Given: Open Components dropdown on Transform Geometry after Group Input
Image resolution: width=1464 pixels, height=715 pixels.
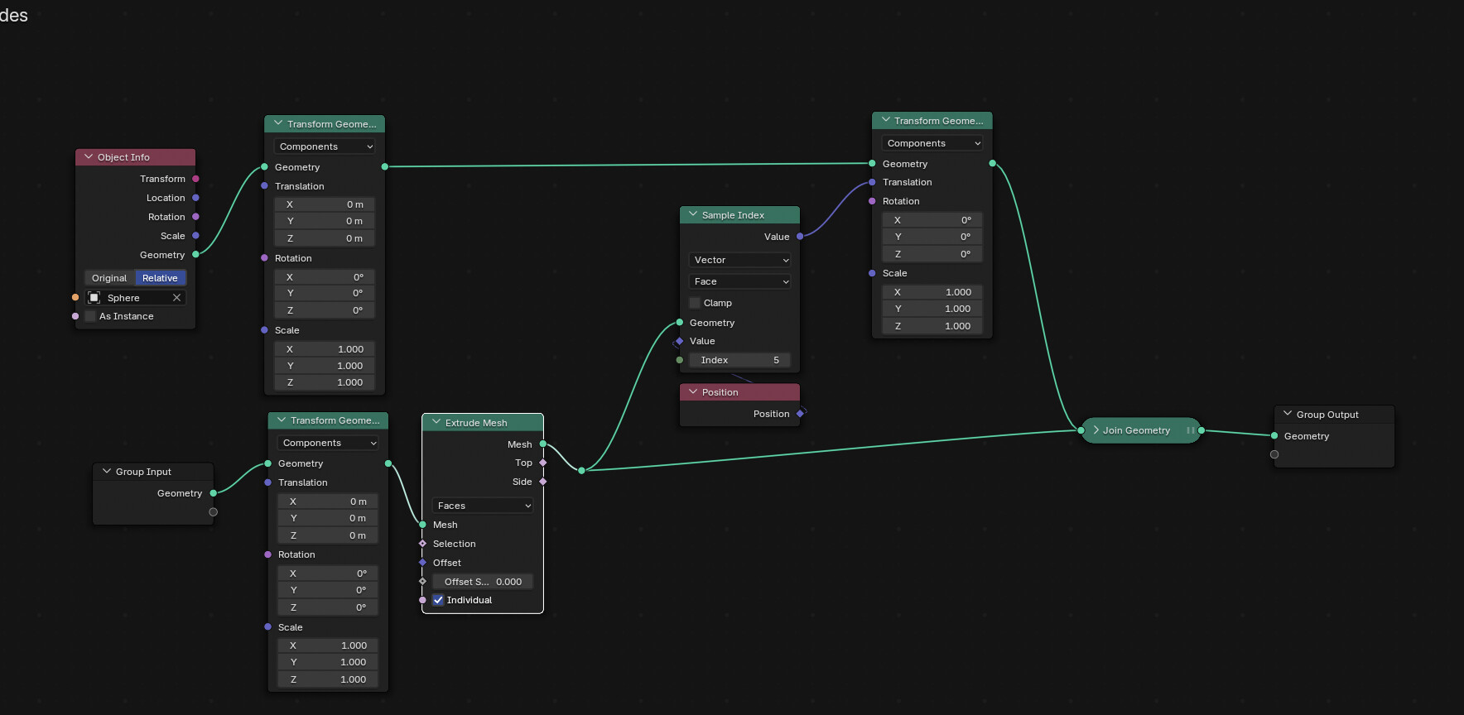Looking at the screenshot, I should pyautogui.click(x=329, y=443).
